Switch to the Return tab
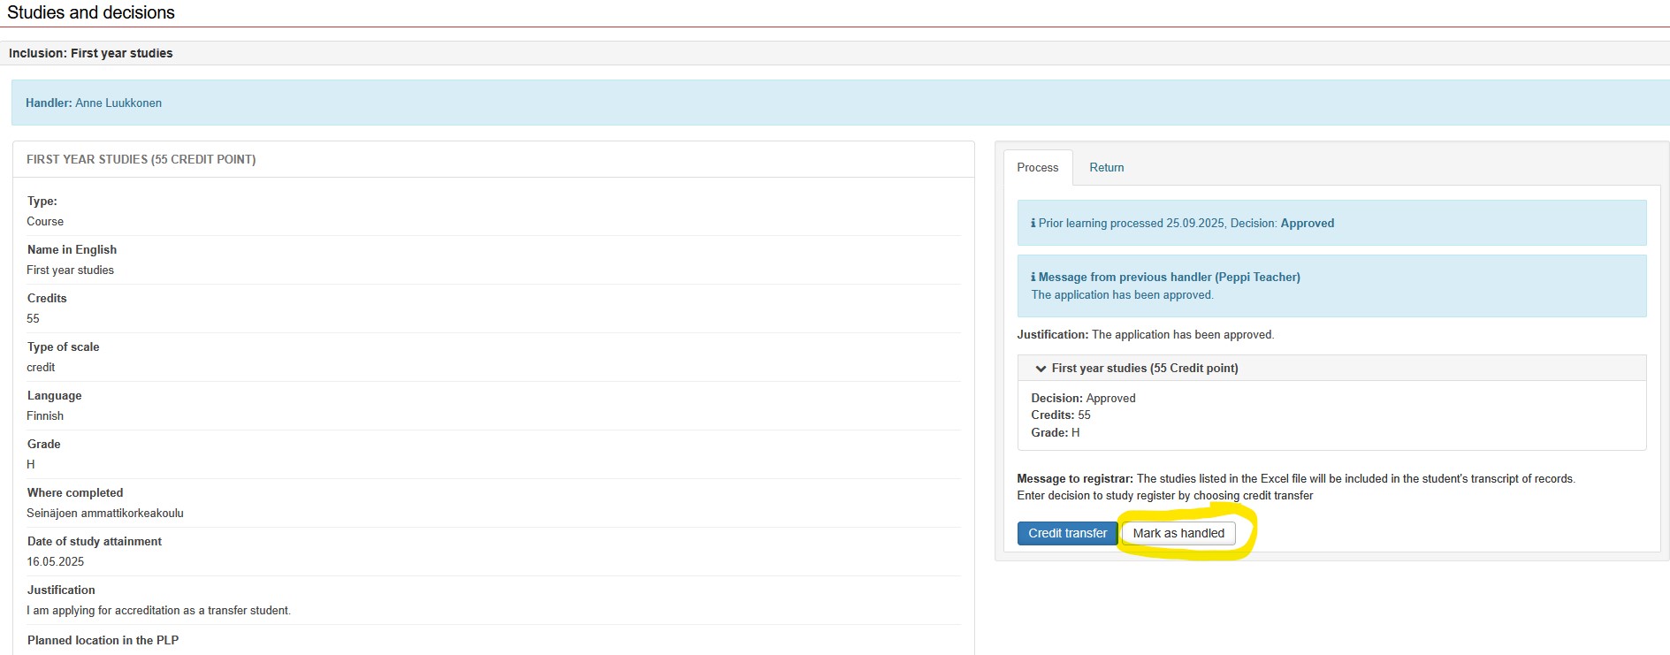1670x655 pixels. (1106, 167)
